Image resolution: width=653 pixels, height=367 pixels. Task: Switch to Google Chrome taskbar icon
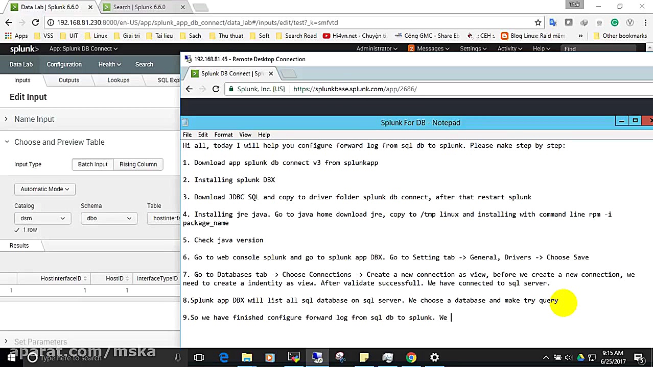(x=411, y=358)
